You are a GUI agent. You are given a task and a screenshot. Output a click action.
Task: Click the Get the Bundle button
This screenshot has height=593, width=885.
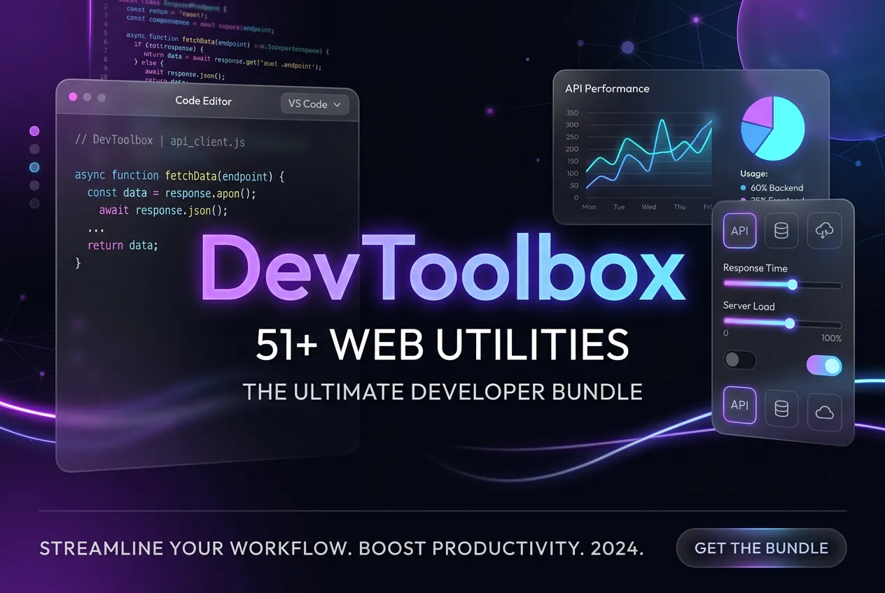pyautogui.click(x=761, y=548)
